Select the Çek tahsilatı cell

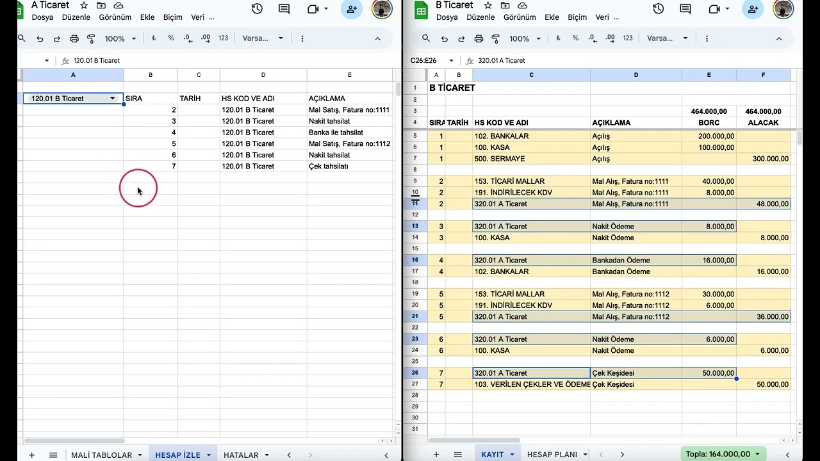coord(350,166)
